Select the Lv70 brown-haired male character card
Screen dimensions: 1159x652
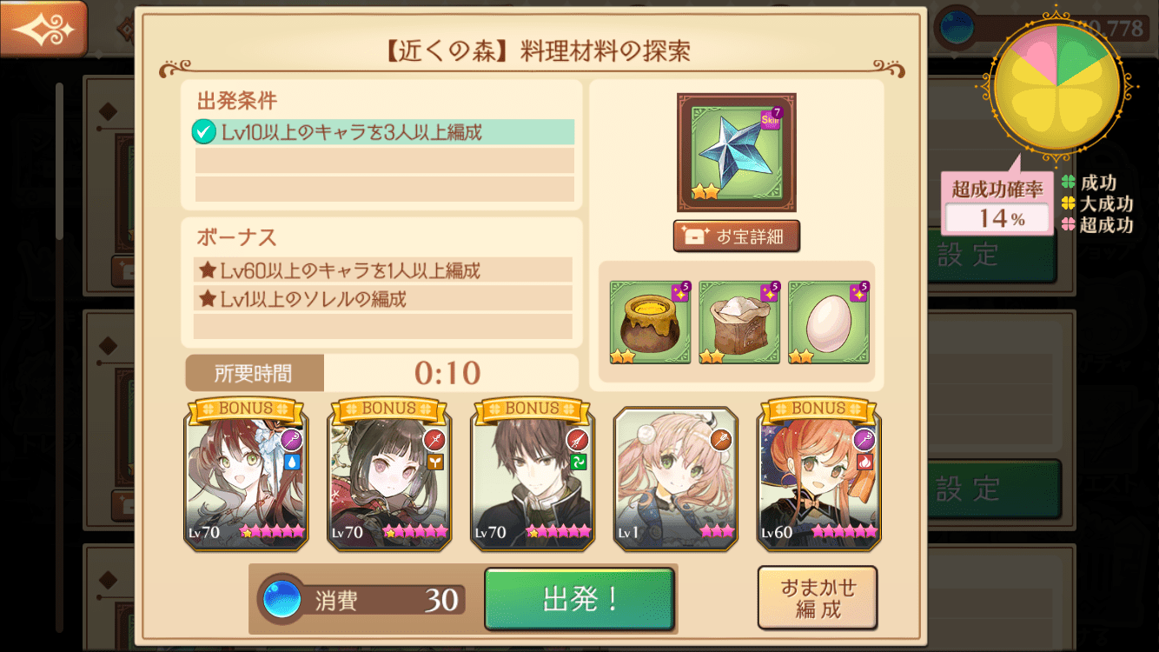(533, 475)
